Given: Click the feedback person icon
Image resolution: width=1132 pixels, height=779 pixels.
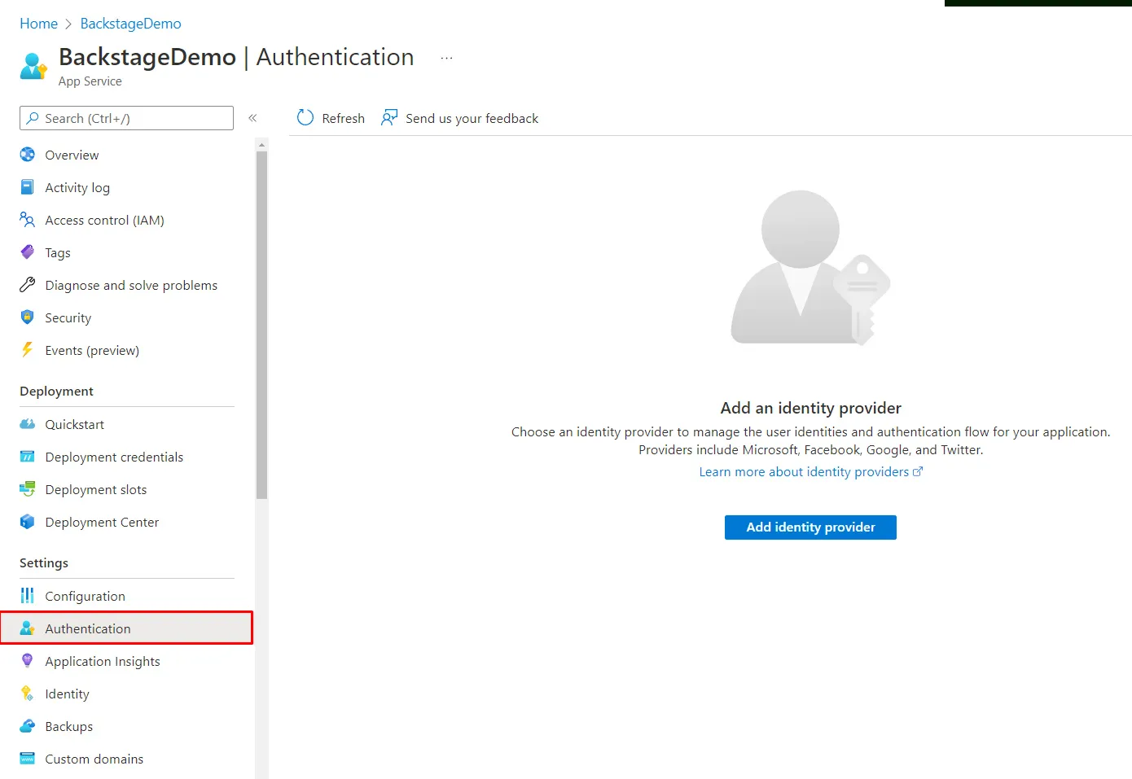Looking at the screenshot, I should [389, 118].
